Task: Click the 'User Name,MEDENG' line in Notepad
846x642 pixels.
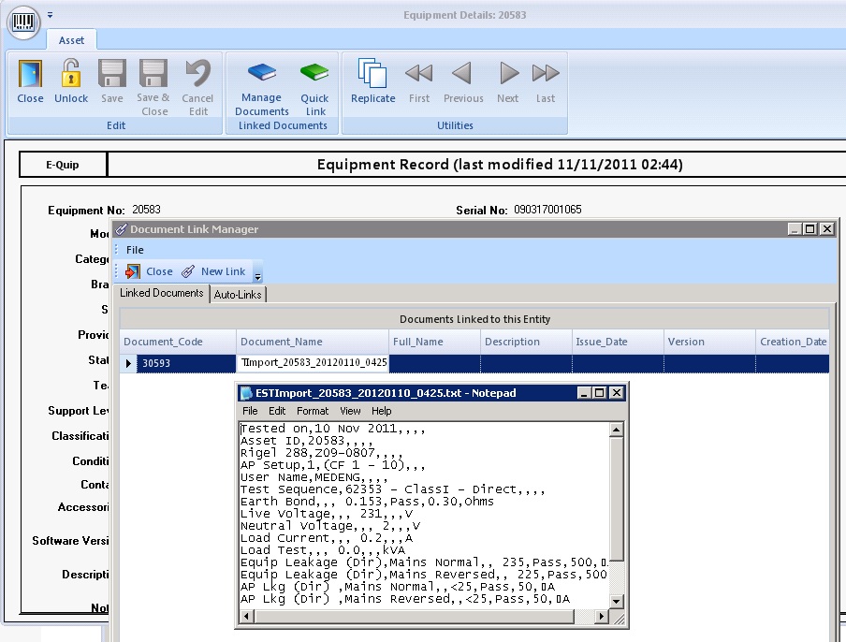Action: click(314, 477)
